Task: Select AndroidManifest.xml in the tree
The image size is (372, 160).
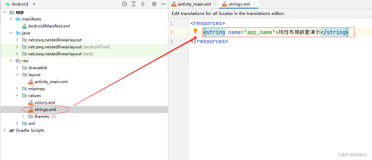Action: click(49, 26)
